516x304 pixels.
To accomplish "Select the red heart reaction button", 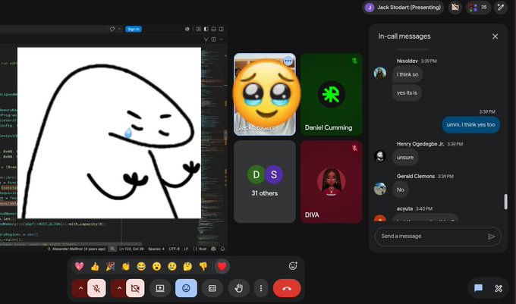I will pos(222,266).
